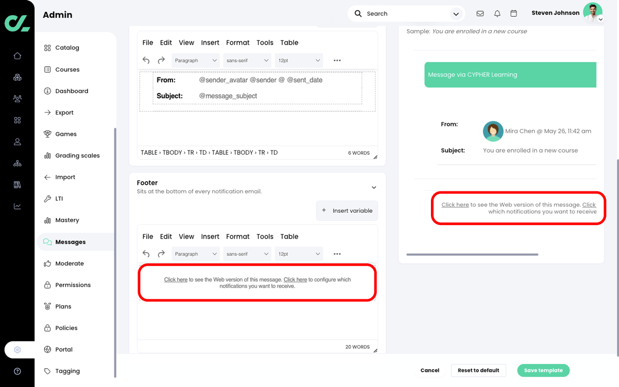619x387 pixels.
Task: Open the admin gear icon in left rail
Action: pyautogui.click(x=17, y=350)
